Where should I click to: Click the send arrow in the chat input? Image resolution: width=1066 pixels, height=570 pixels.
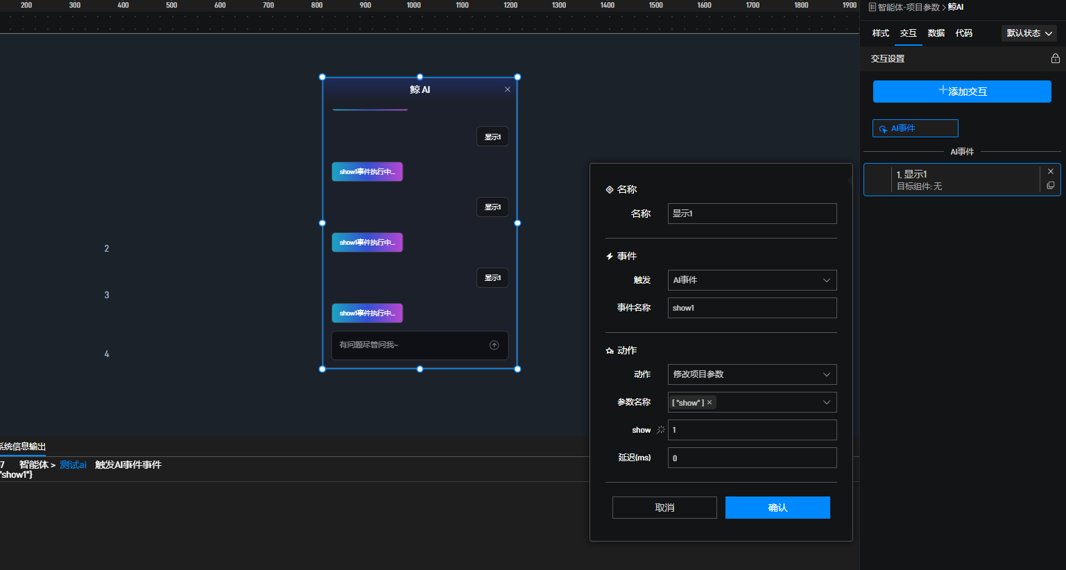tap(494, 345)
